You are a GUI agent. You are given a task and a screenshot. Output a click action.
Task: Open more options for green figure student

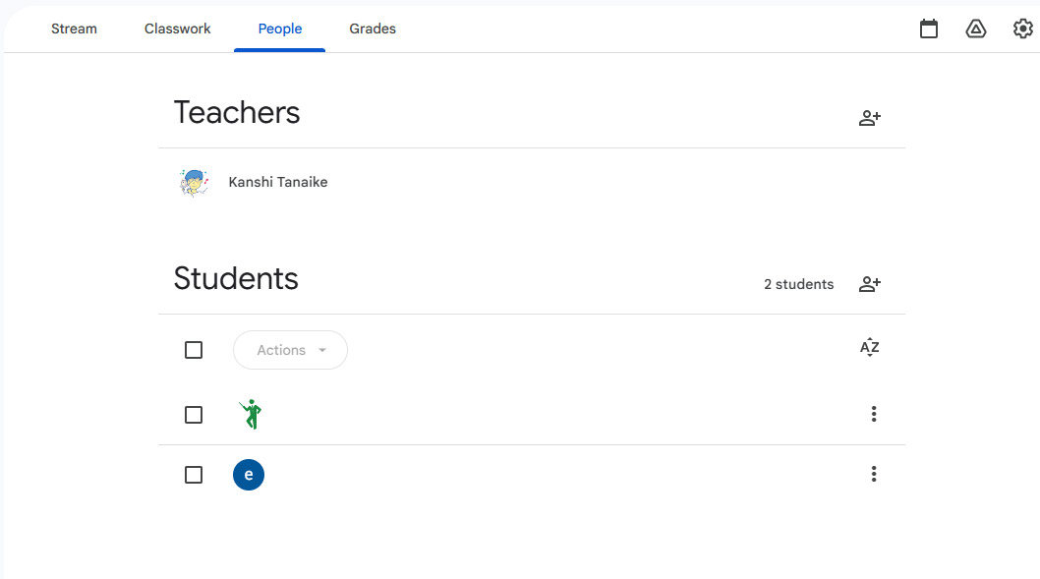coord(874,414)
